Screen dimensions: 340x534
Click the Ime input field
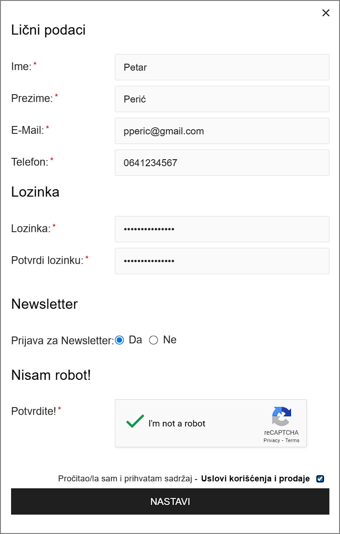click(x=222, y=67)
